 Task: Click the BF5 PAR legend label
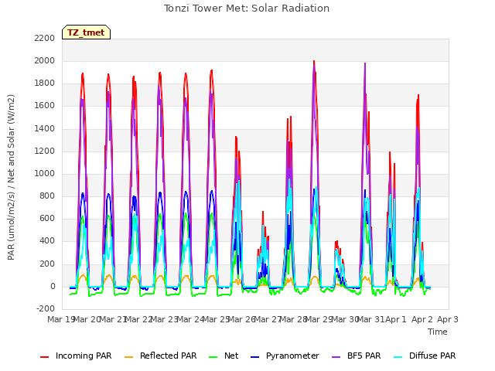point(364,356)
